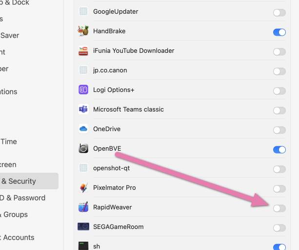Enable iFunia YouTube Downloader toggle
This screenshot has height=250, width=299.
coord(279,52)
